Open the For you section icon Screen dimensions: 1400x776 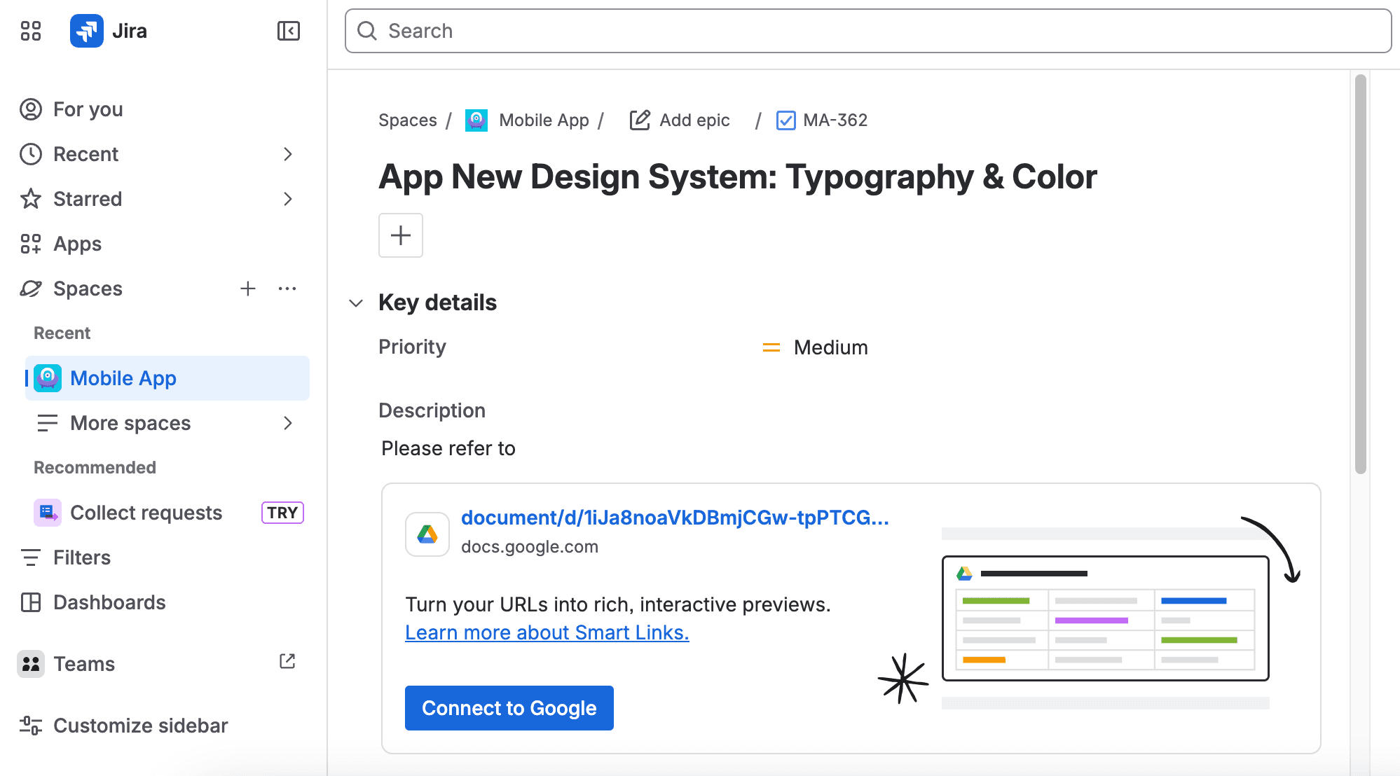click(x=30, y=109)
